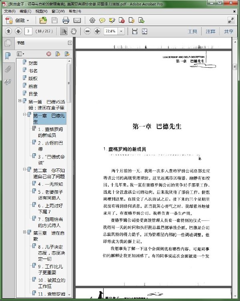Image resolution: width=240 pixels, height=301 pixels.
Task: Collapse the 第三章 谁在自欺 node
Action: (24, 232)
